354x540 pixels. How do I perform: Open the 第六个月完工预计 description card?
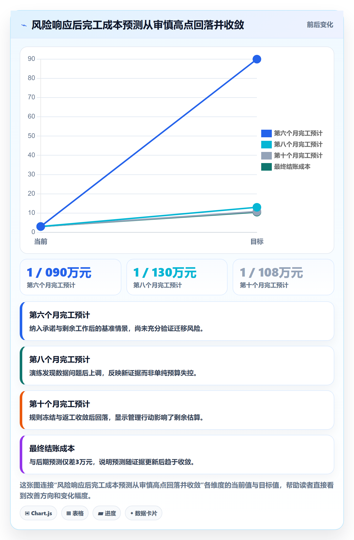[177, 321]
